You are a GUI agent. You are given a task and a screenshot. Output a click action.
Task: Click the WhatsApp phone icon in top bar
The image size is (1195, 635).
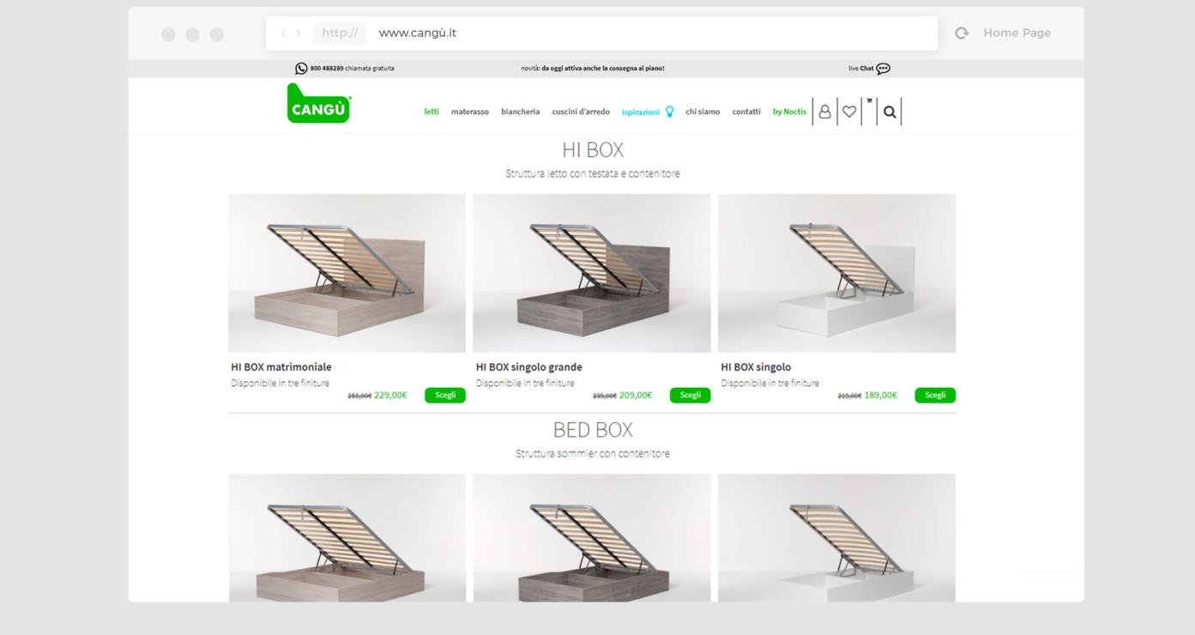tap(301, 69)
